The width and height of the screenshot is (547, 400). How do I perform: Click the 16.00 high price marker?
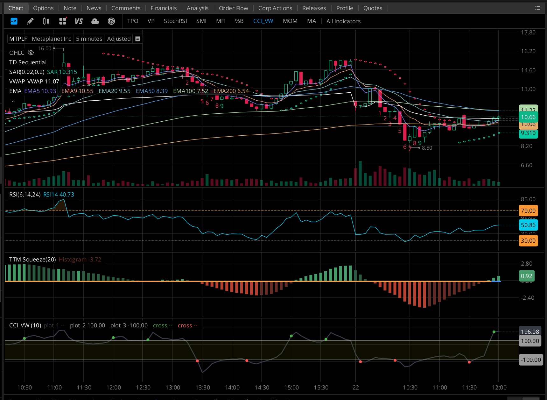pyautogui.click(x=45, y=48)
